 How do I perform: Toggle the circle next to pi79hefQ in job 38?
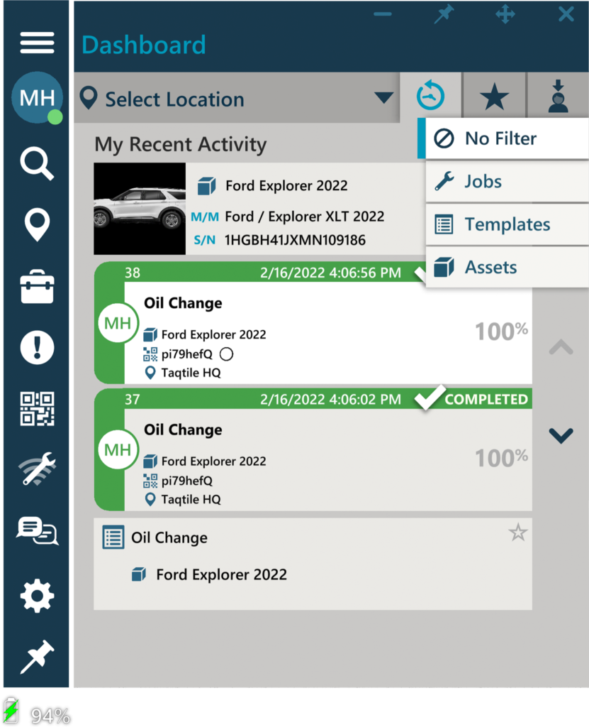(226, 354)
